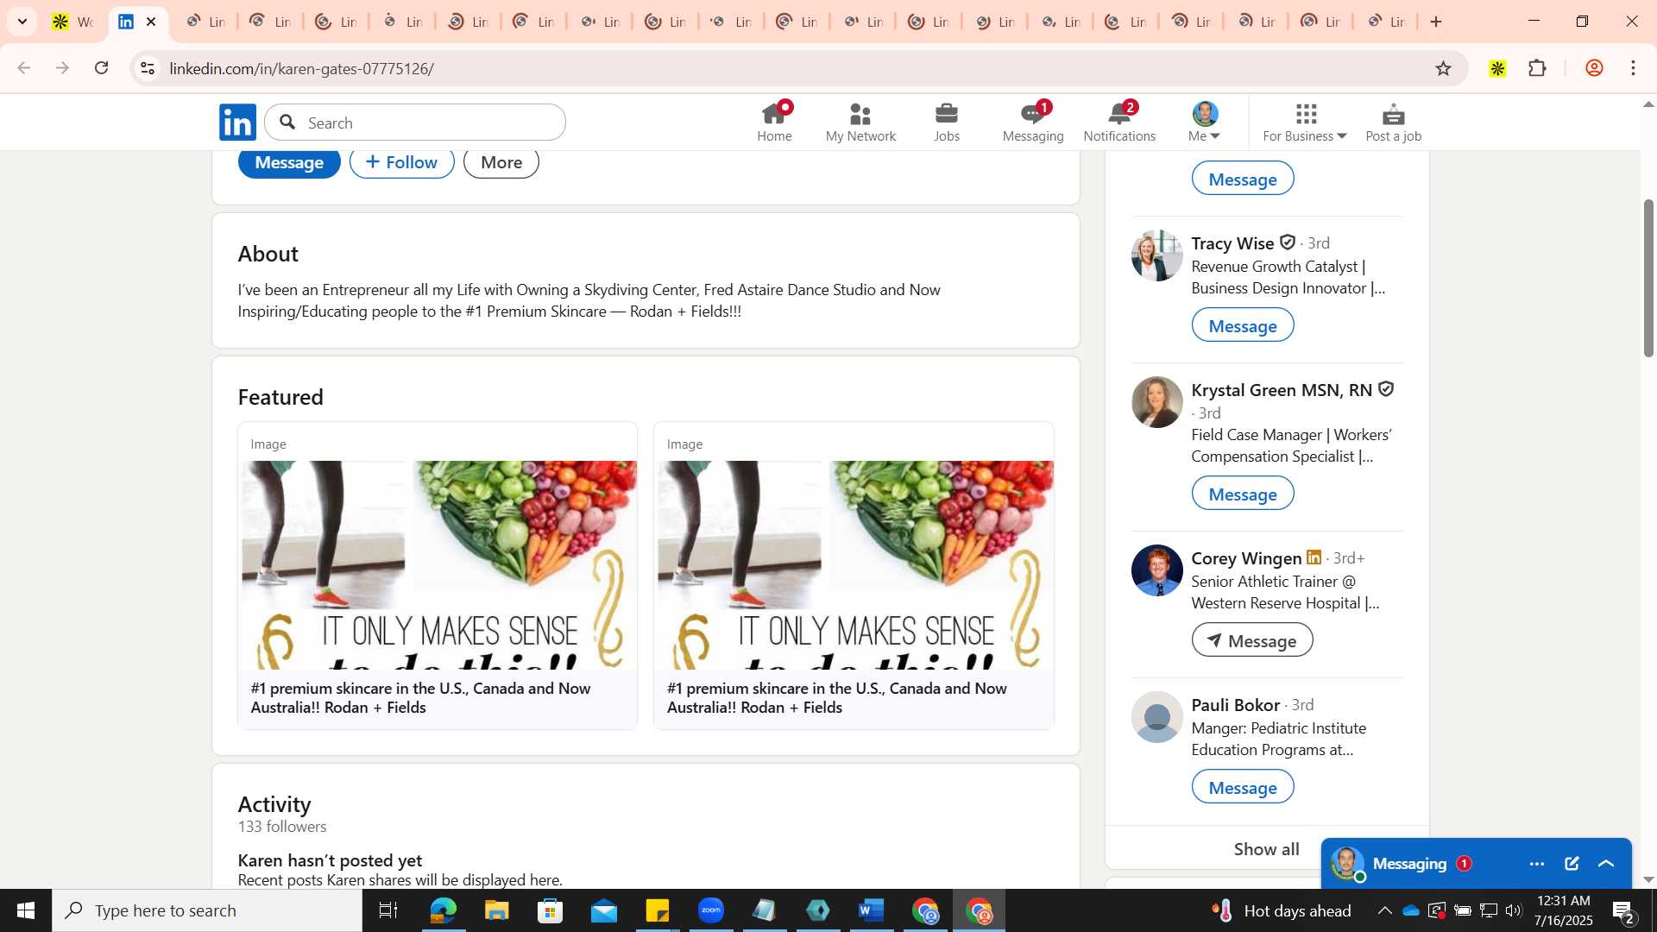Click the LinkedIn Search field
This screenshot has width=1657, height=932.
tap(415, 123)
